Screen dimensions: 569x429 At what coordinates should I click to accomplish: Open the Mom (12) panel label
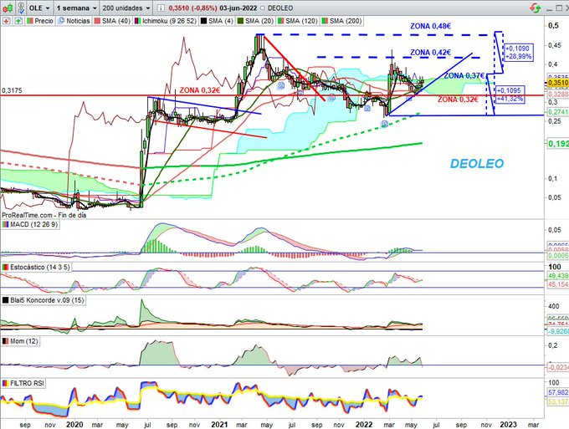click(24, 341)
